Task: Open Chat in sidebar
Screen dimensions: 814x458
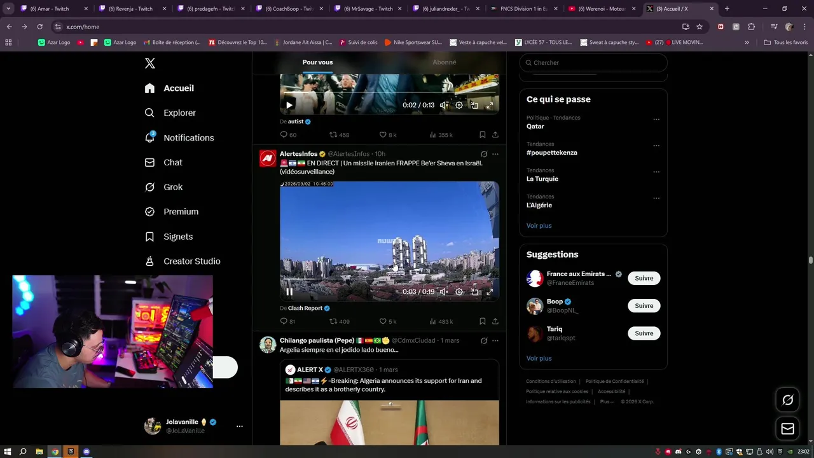Action: [163, 162]
